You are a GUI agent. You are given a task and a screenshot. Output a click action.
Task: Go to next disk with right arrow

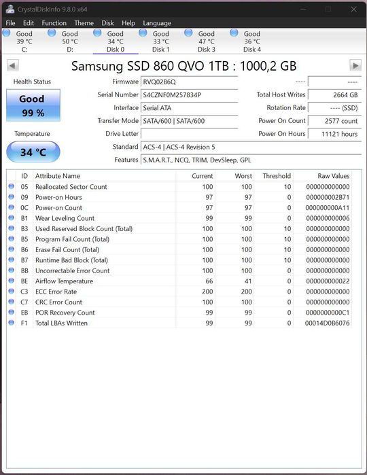(x=355, y=65)
